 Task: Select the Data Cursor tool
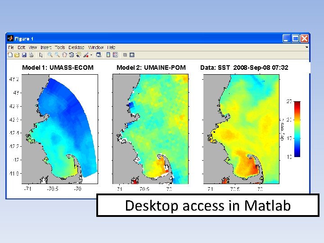[78, 55]
